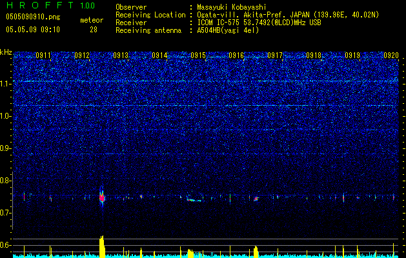Click the 0916 time marker
This screenshot has width=406, height=258.
(x=236, y=55)
